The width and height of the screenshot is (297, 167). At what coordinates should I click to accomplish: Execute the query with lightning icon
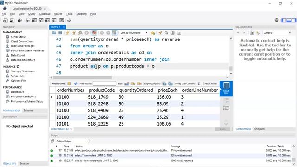click(68, 33)
